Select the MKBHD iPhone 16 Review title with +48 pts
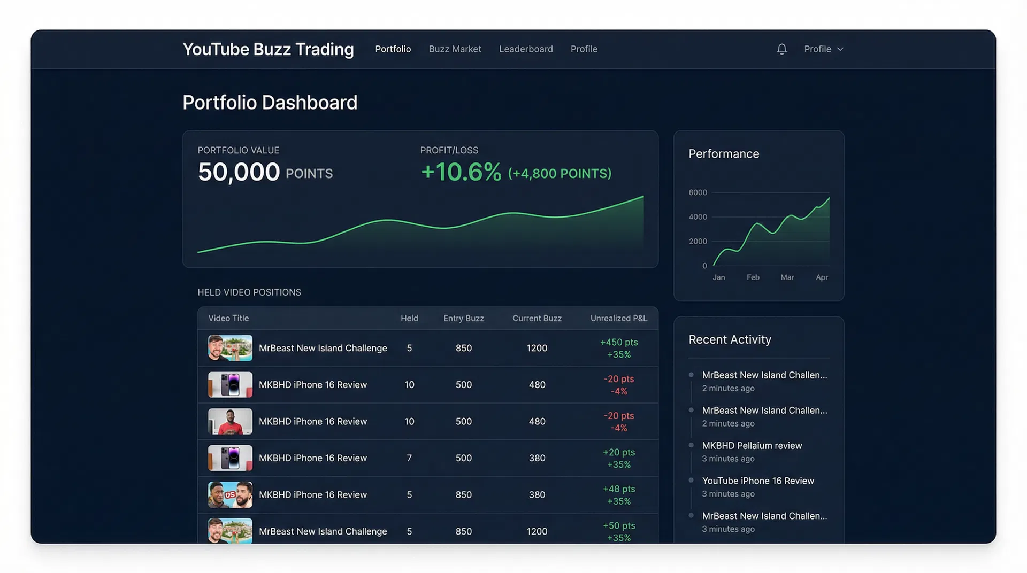 (313, 495)
